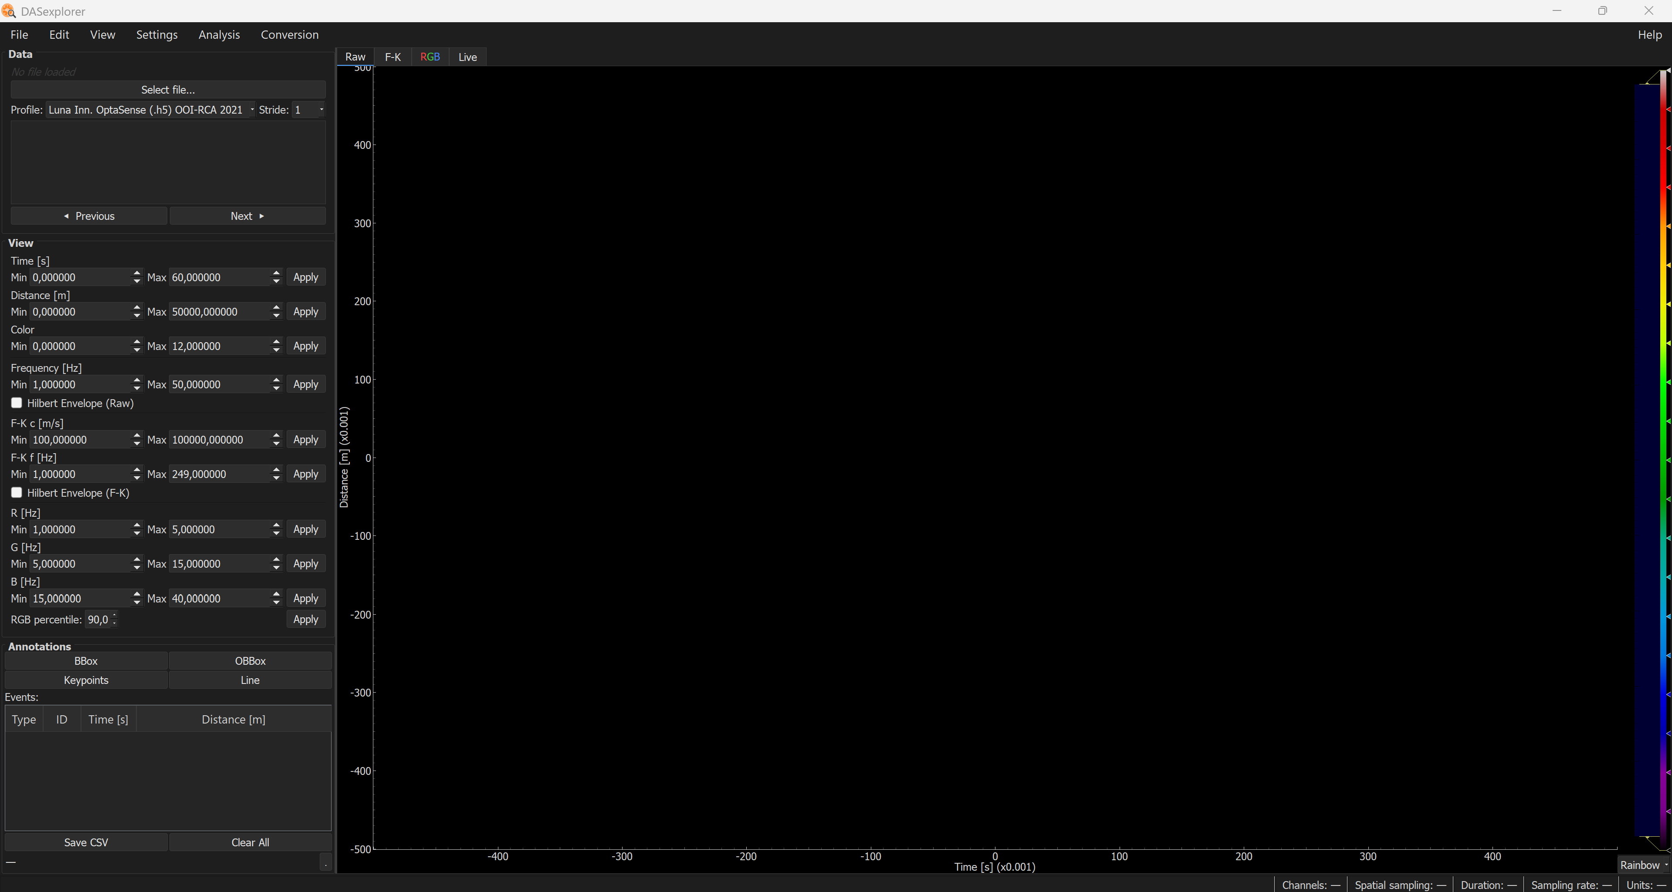The width and height of the screenshot is (1672, 892).
Task: Select the Keypoints annotation tool
Action: pyautogui.click(x=86, y=680)
